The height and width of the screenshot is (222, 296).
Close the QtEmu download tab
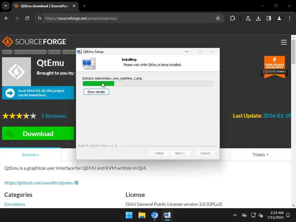coord(74,6)
